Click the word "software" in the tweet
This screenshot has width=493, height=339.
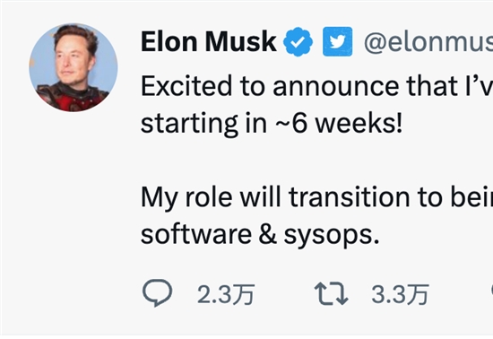(196, 234)
